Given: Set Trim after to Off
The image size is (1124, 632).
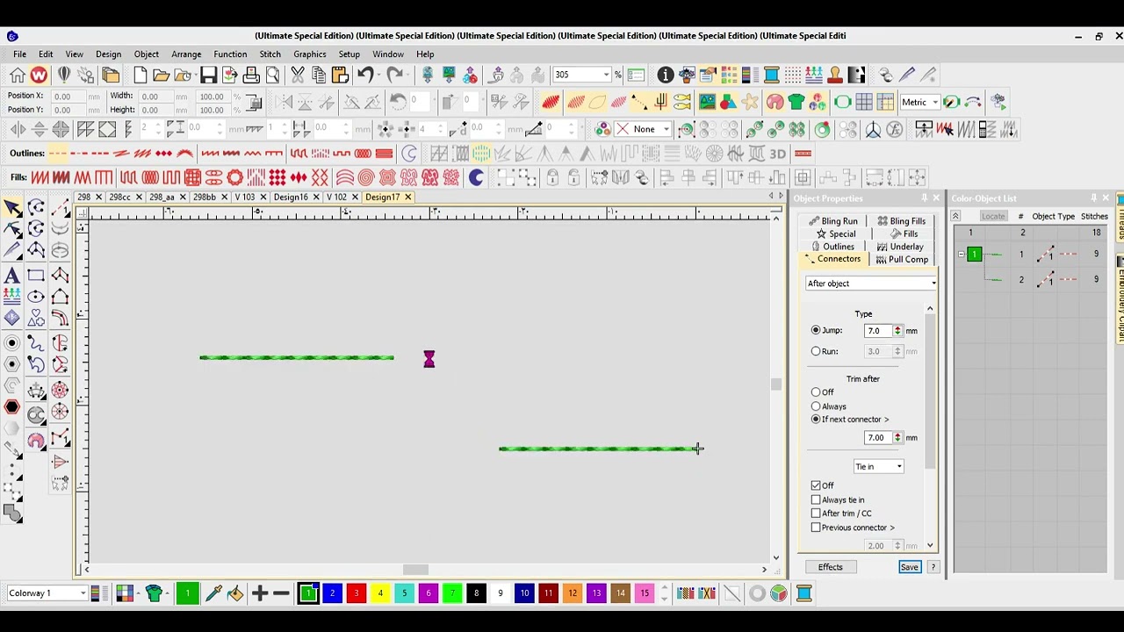Looking at the screenshot, I should click(x=816, y=392).
